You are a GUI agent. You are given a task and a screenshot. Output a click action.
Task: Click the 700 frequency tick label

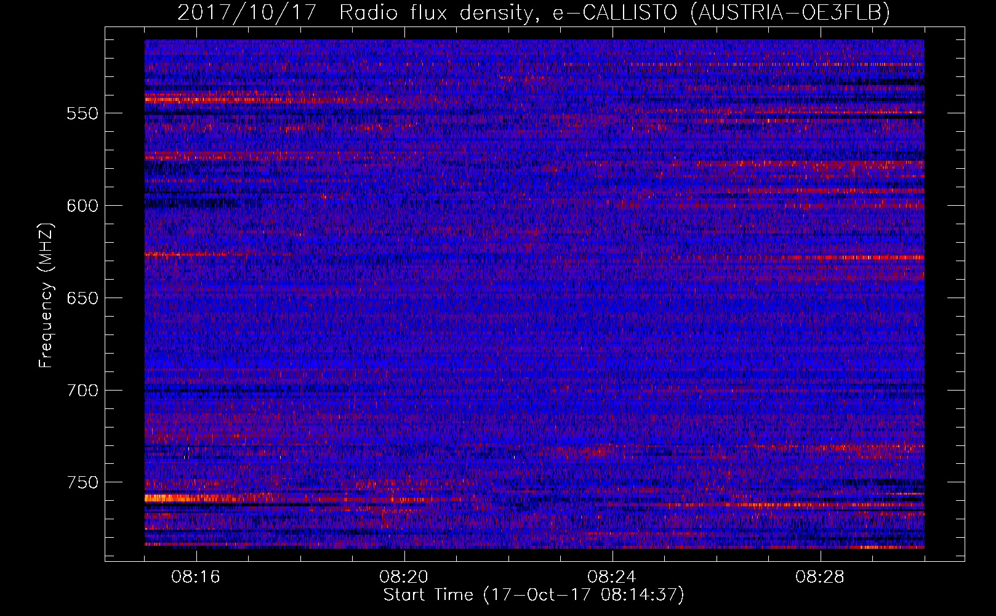coord(82,391)
